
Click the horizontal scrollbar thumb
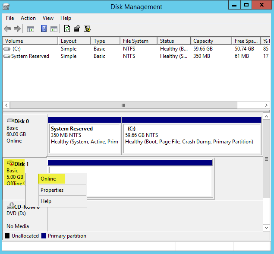click(x=123, y=105)
